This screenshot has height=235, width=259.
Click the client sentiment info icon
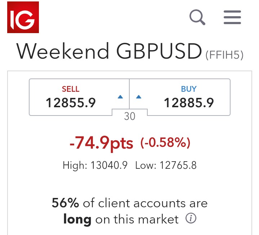pyautogui.click(x=191, y=218)
